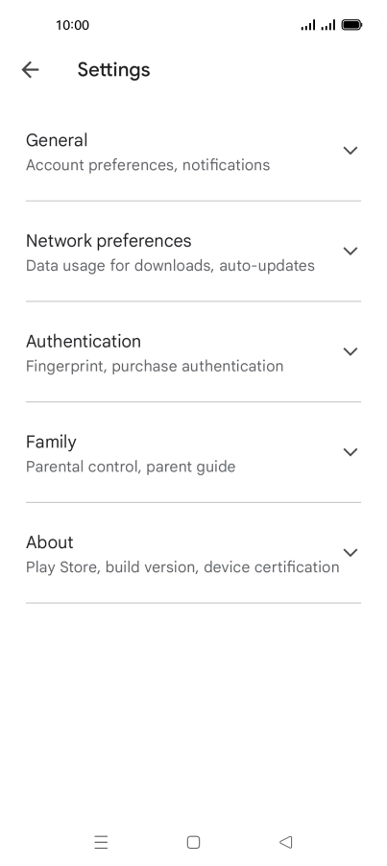The image size is (387, 866).
Task: Expand the Authentication chevron arrow
Action: point(350,351)
